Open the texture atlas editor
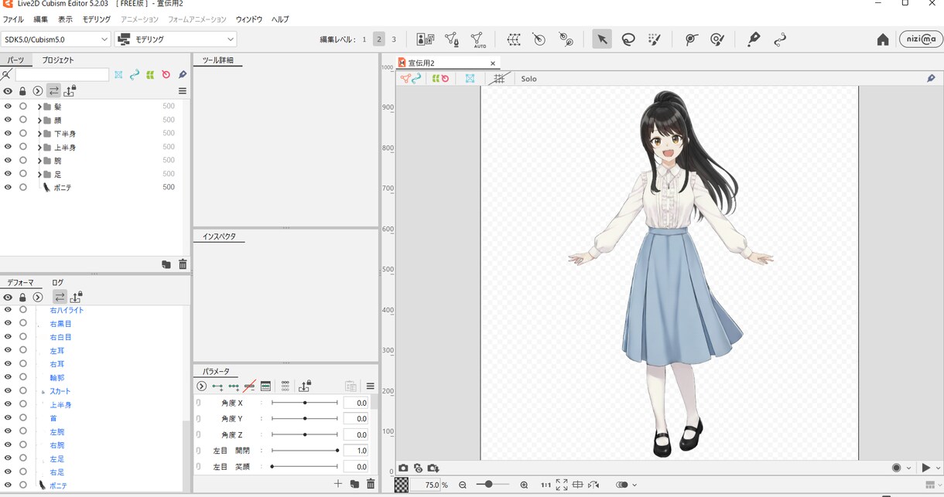Image resolution: width=944 pixels, height=497 pixels. pos(425,39)
